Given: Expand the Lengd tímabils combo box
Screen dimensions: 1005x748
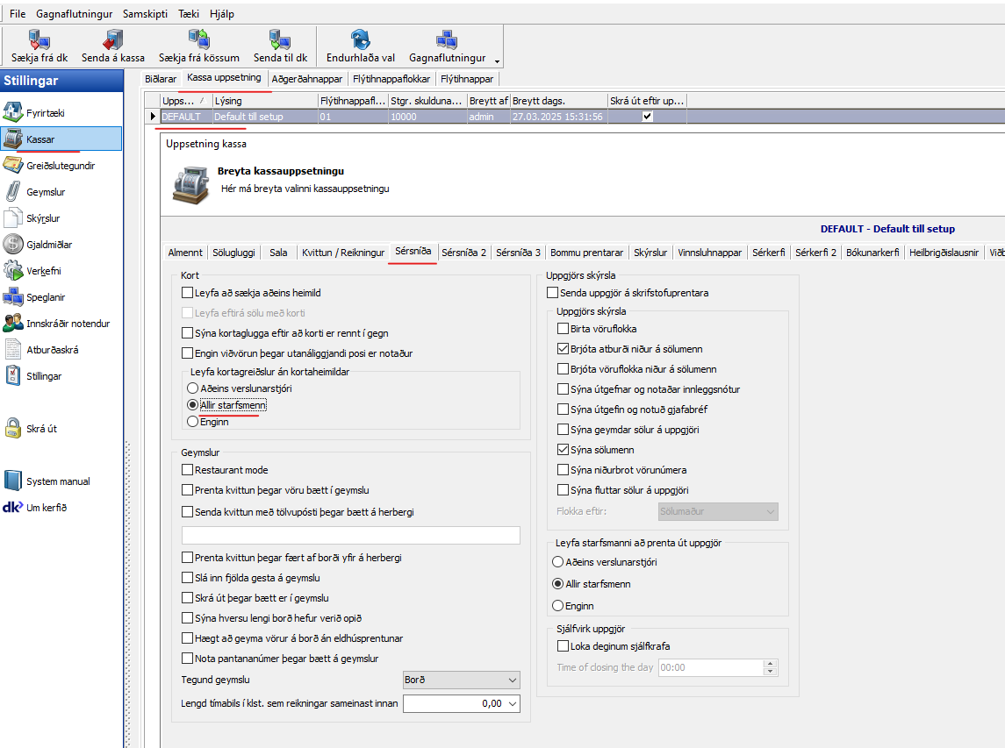Looking at the screenshot, I should tap(513, 703).
